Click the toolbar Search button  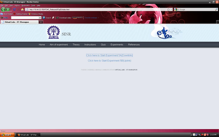pos(47,18)
